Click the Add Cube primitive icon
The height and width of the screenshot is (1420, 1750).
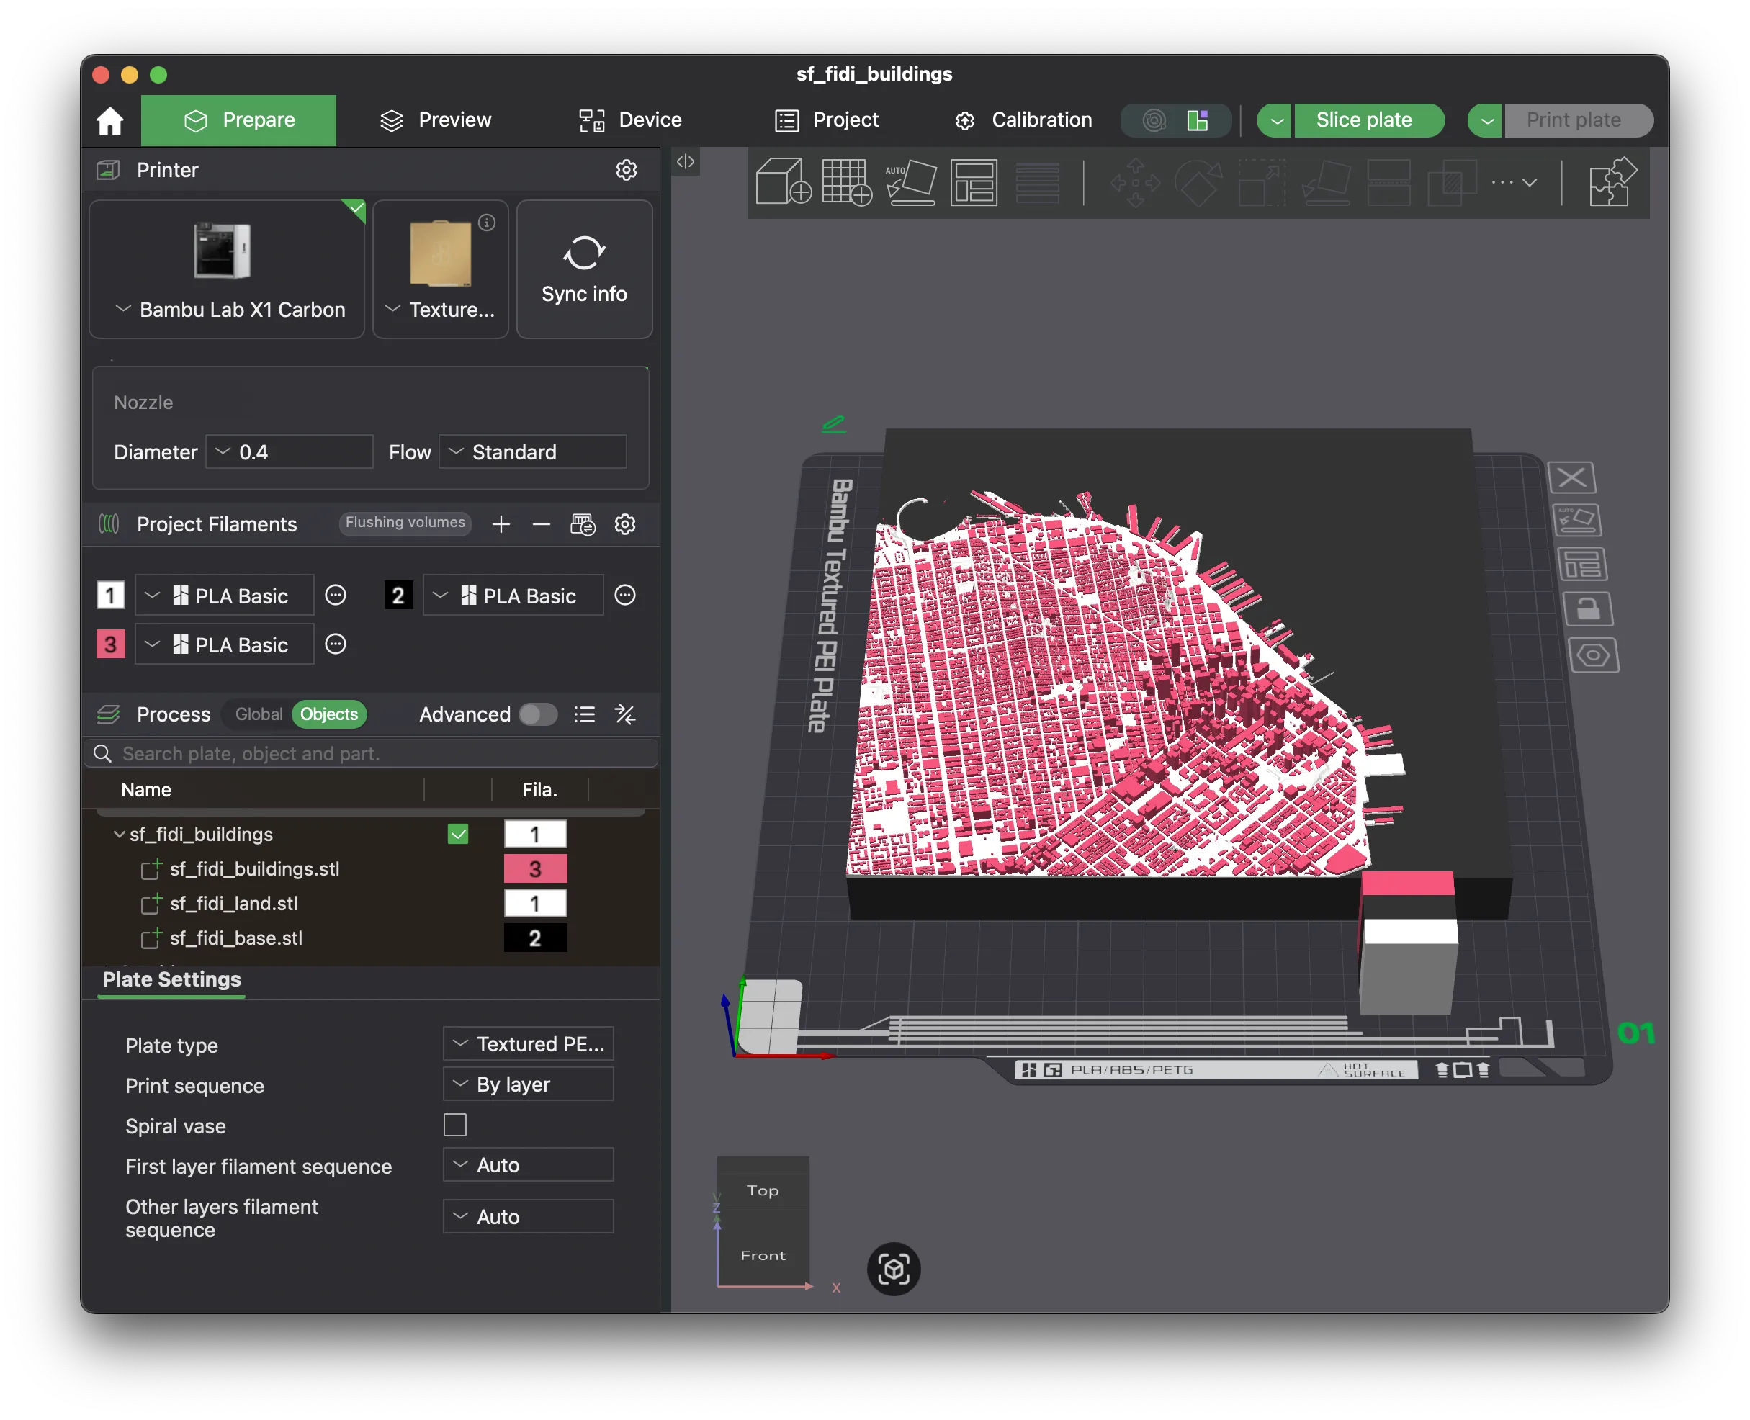[783, 181]
